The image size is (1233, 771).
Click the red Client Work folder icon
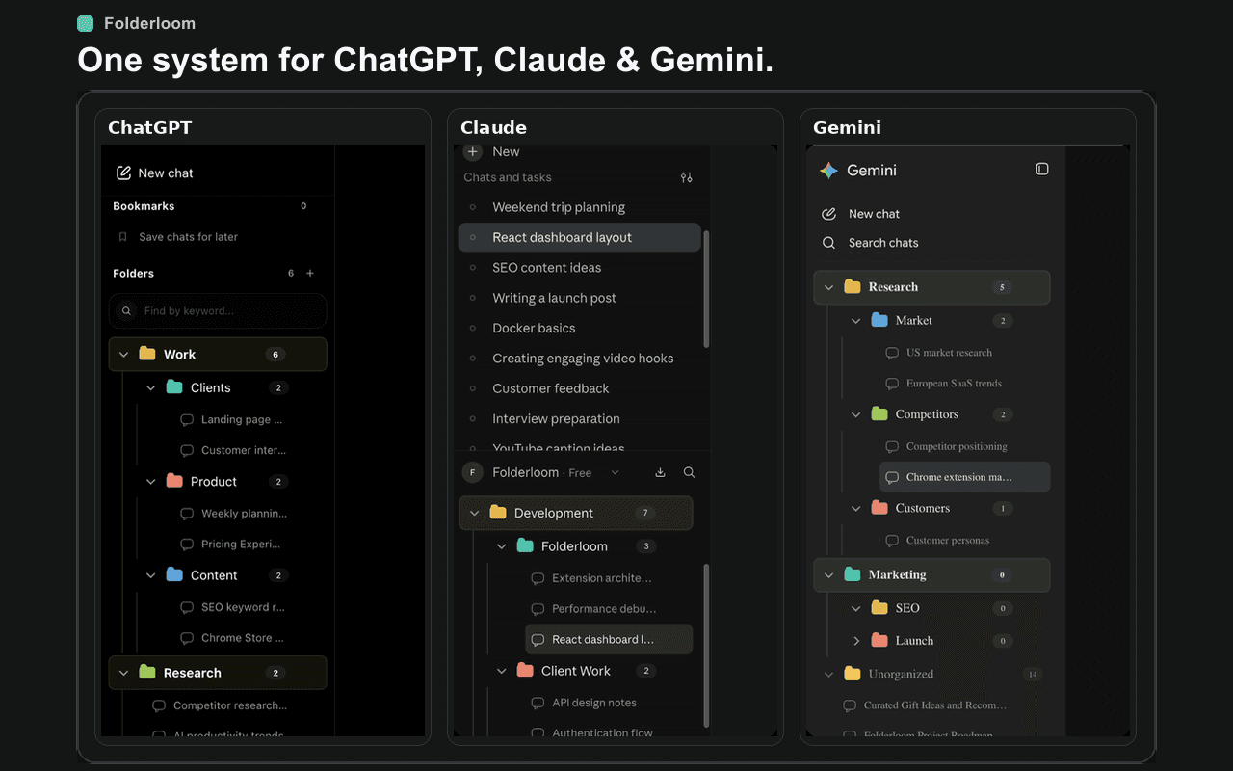[x=525, y=671]
